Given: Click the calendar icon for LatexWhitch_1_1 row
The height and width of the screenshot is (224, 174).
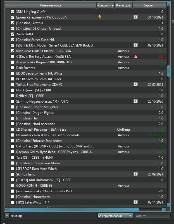Looking at the screenshot, I should pos(135,202).
